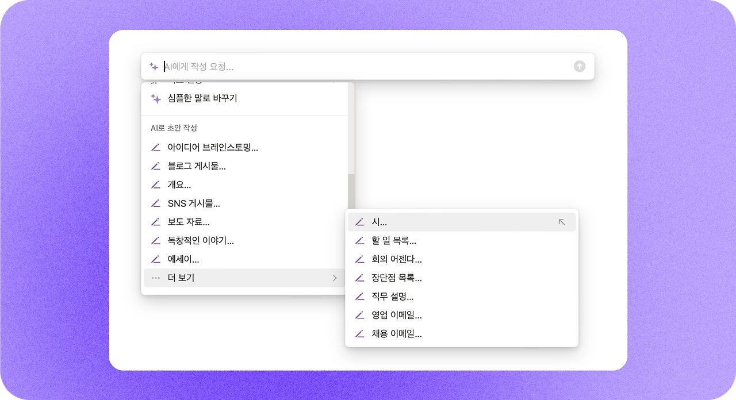736x400 pixels.
Task: Click pencil icon next to 아이디어 브레인스토밍
Action: click(155, 148)
